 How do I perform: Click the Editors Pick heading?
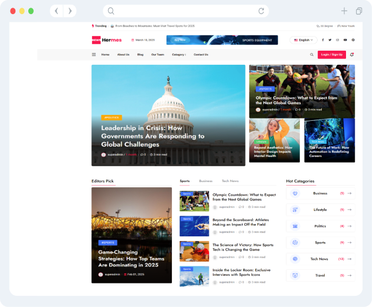click(x=103, y=181)
